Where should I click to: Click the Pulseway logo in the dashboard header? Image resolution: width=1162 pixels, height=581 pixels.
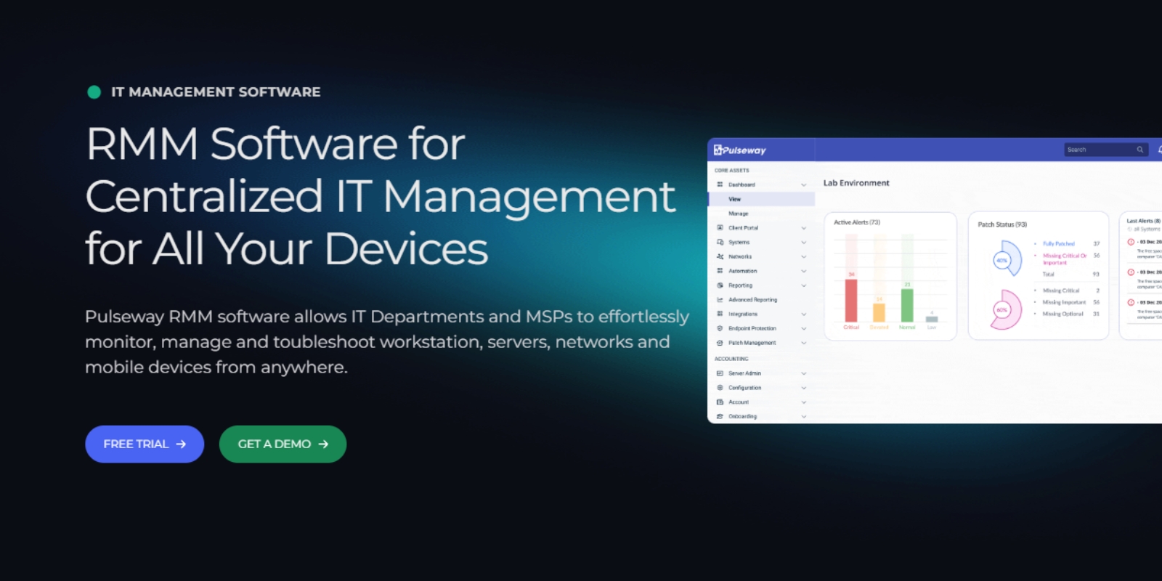740,150
